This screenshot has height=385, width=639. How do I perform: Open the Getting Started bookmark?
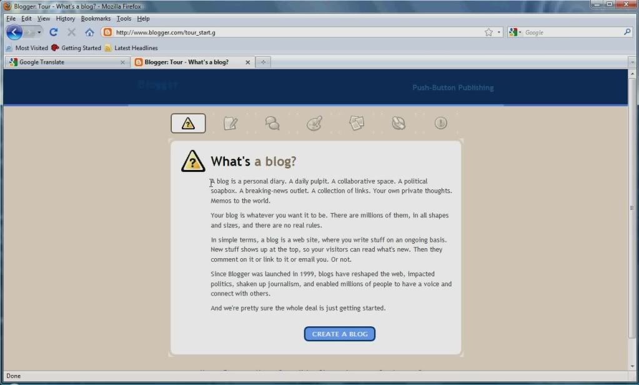[x=76, y=47]
